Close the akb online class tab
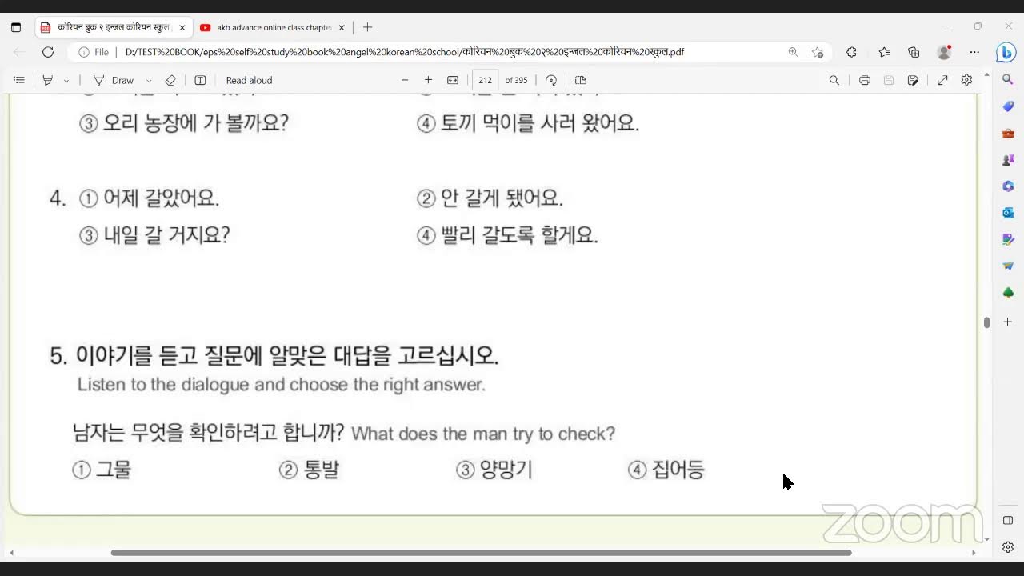 point(342,27)
